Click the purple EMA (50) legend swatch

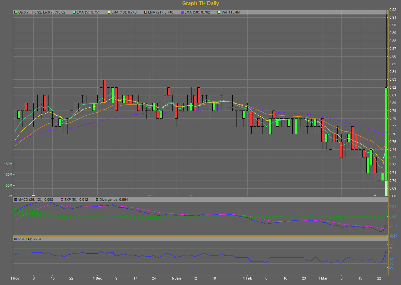[x=182, y=12]
